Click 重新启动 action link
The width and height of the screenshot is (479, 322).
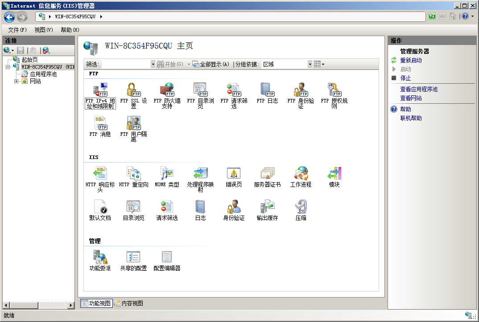tap(411, 61)
